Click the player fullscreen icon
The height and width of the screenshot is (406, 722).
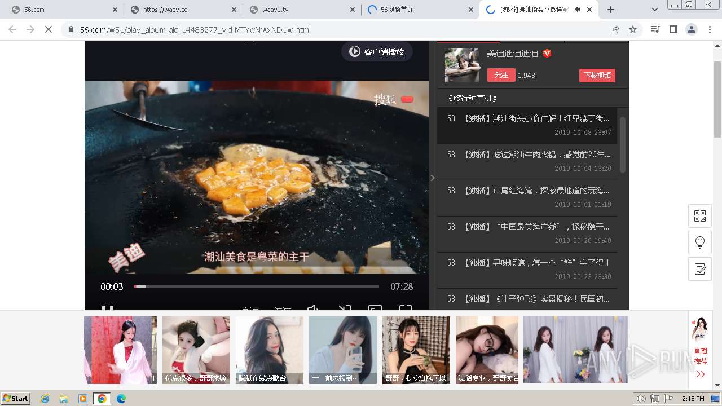click(x=406, y=308)
